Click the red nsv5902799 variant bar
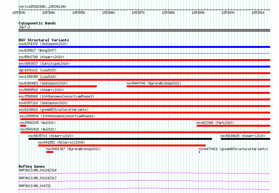Image resolution: width=279 pixels, height=193 pixels. [x=144, y=60]
